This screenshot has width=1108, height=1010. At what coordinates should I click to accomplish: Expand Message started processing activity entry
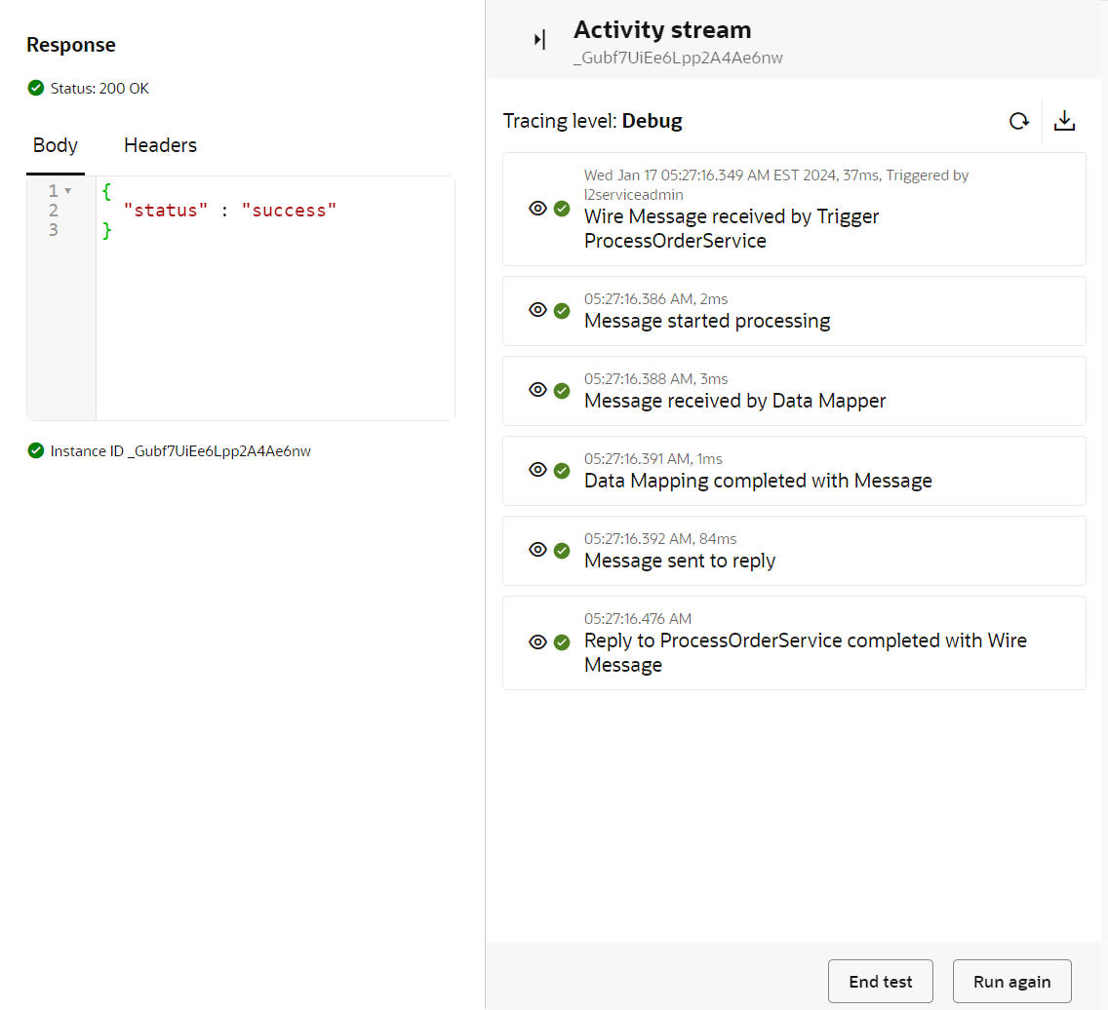point(707,321)
